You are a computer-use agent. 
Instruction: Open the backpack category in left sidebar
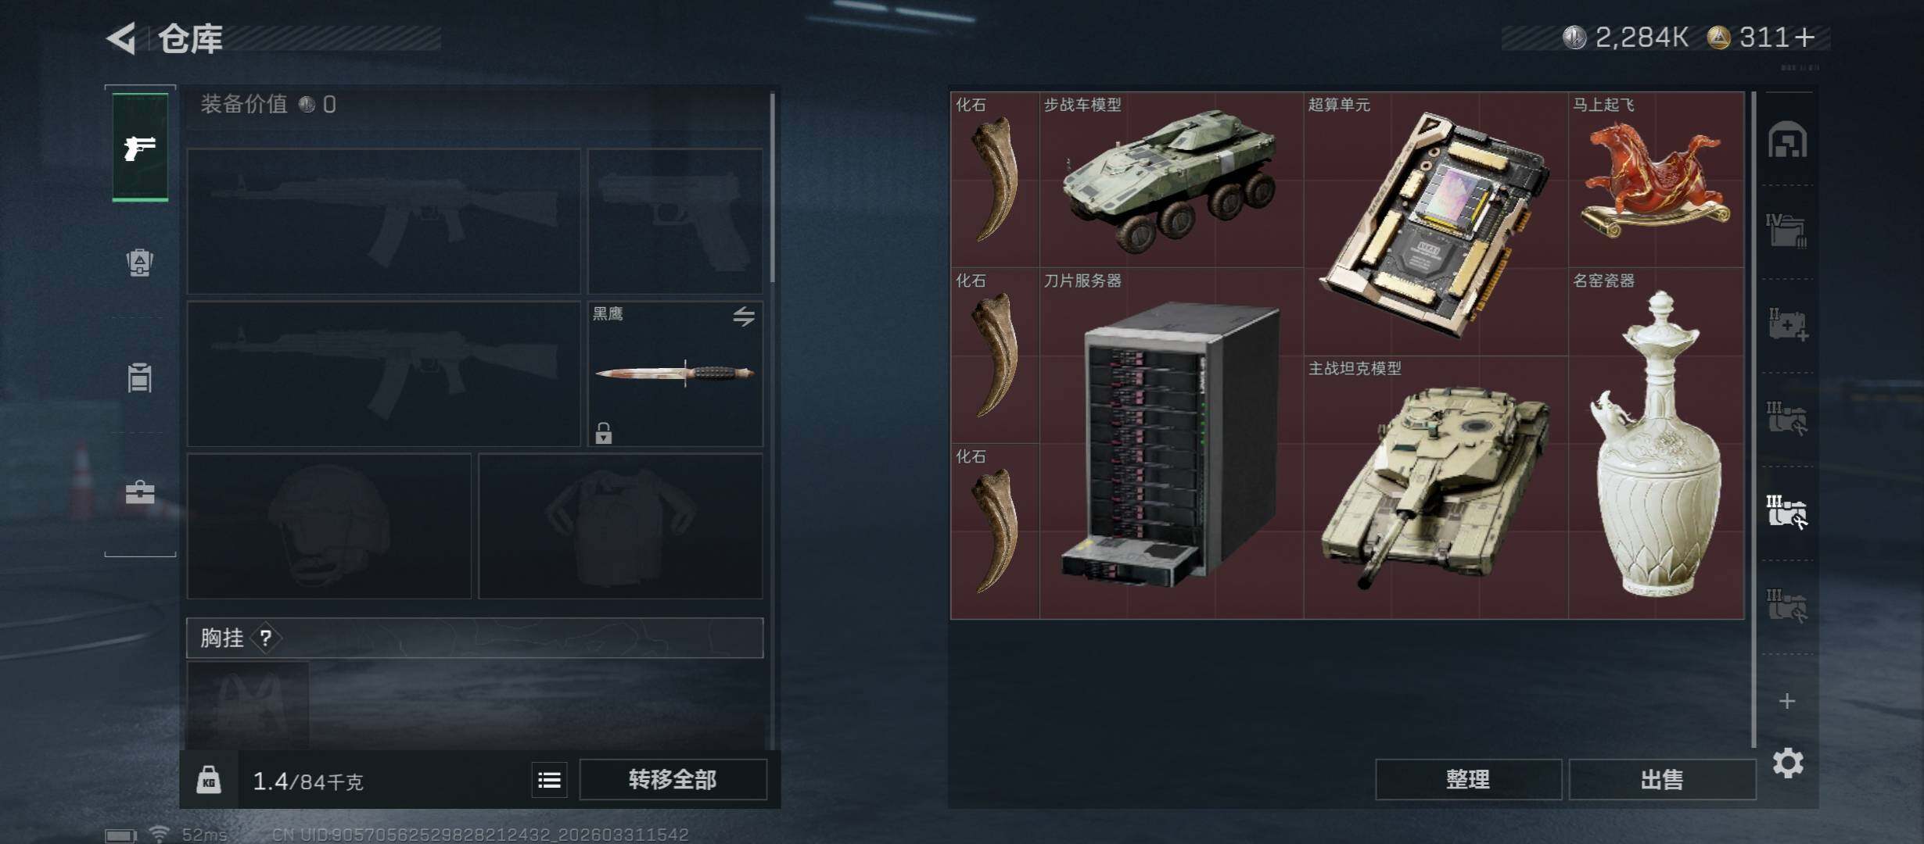140,263
